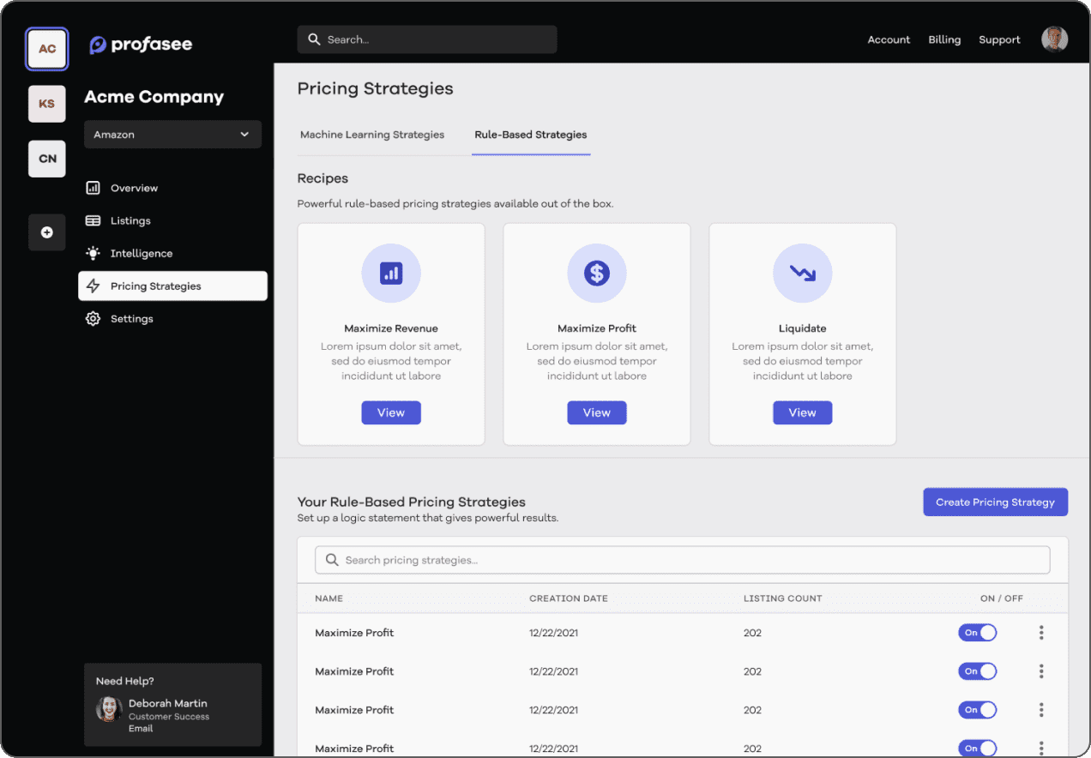Switch off the third strategy toggle
Screen dimensions: 1091x758
tap(978, 710)
